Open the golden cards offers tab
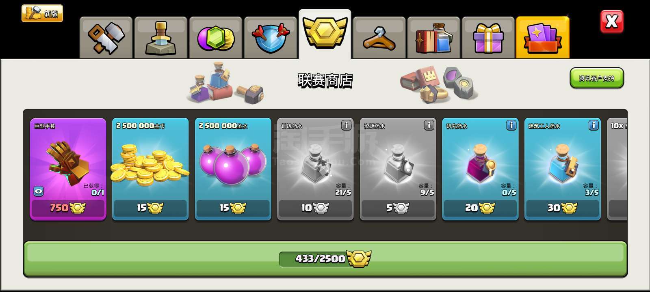The height and width of the screenshot is (292, 650). pyautogui.click(x=543, y=38)
